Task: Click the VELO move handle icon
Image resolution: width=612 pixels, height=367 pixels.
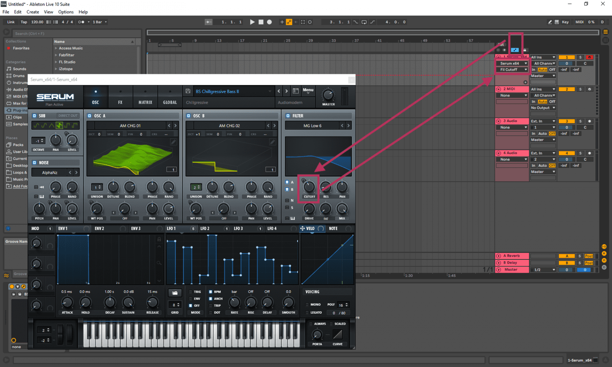Action: [x=302, y=229]
